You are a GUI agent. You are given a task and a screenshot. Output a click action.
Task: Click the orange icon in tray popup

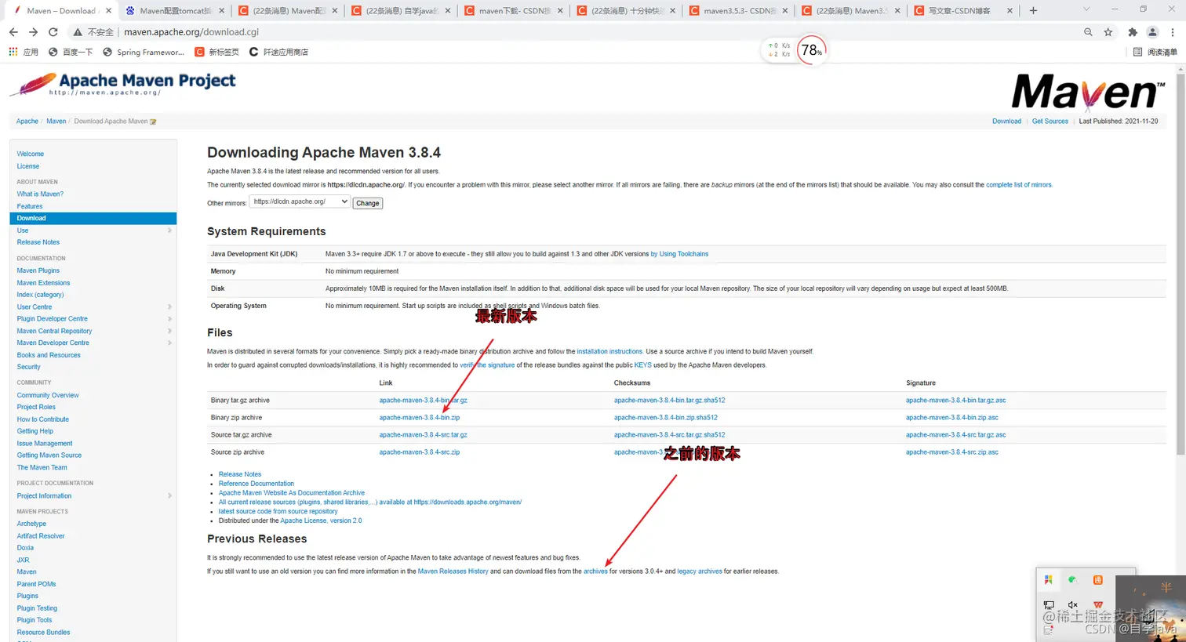[x=1097, y=579]
